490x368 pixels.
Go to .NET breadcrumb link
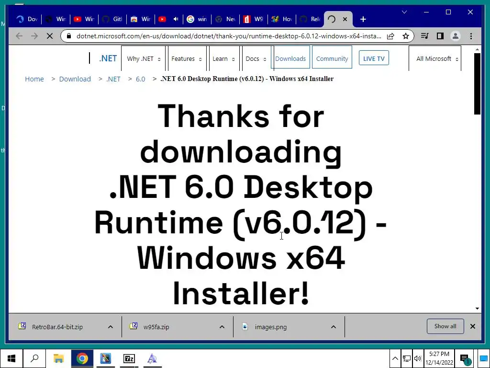[x=113, y=79]
